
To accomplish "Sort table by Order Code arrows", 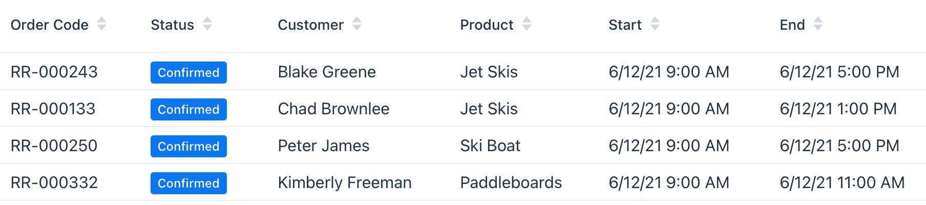I will 101,24.
